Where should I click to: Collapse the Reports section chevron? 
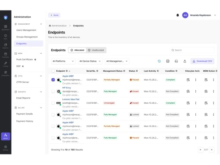[x=41, y=92]
